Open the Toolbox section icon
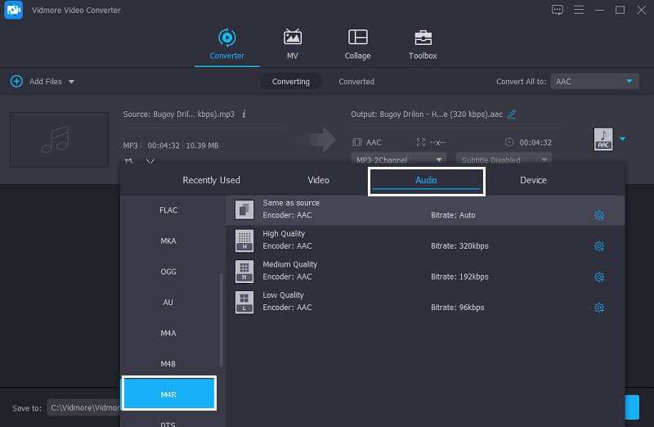 pos(423,38)
